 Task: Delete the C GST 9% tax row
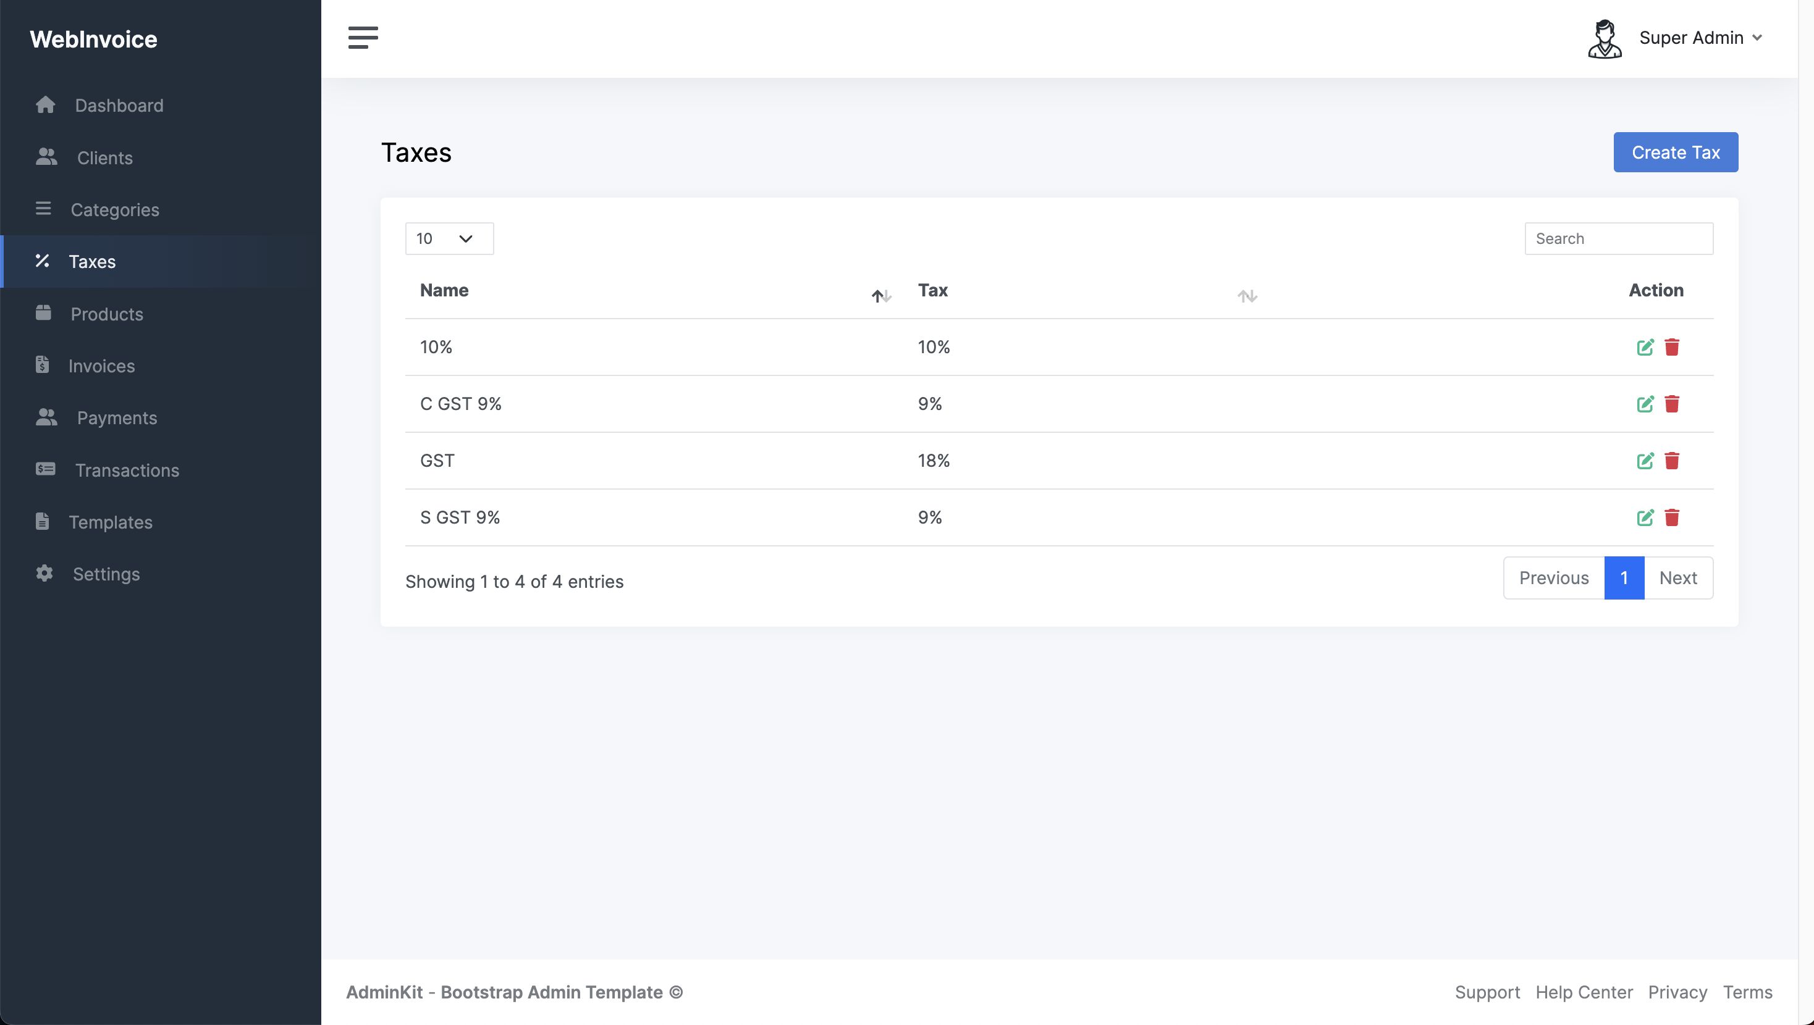[1672, 404]
